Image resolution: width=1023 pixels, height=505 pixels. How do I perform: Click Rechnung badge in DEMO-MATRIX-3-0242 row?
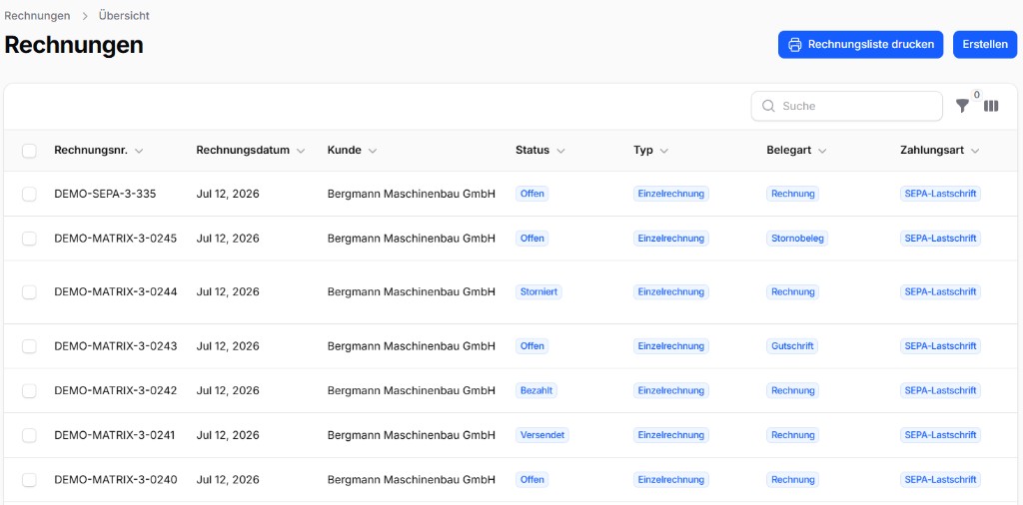click(792, 391)
